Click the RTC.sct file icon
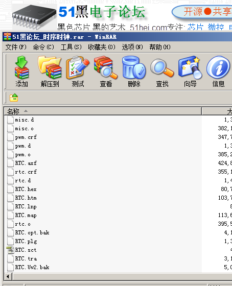 click(x=10, y=250)
